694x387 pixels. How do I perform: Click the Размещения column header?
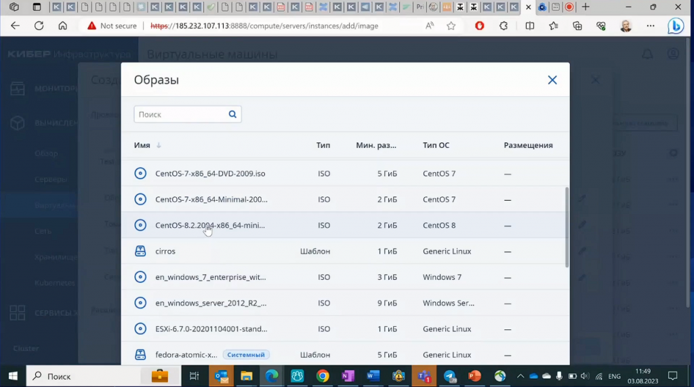528,145
